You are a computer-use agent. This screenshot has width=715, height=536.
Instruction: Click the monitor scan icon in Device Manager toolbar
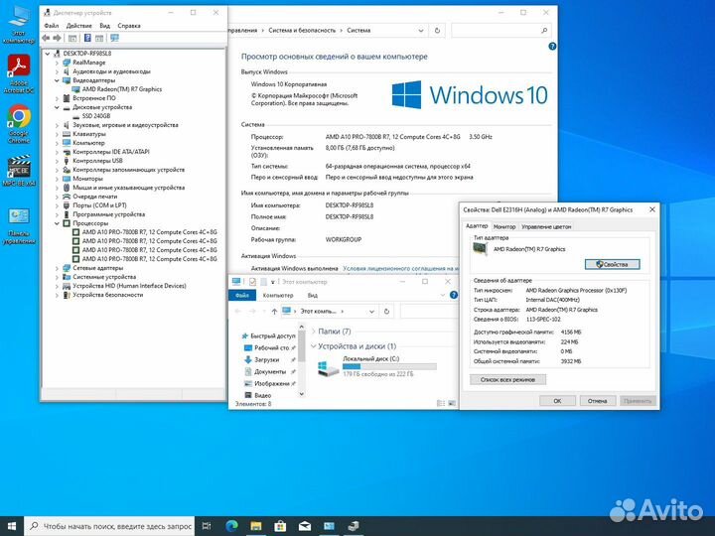click(x=114, y=38)
